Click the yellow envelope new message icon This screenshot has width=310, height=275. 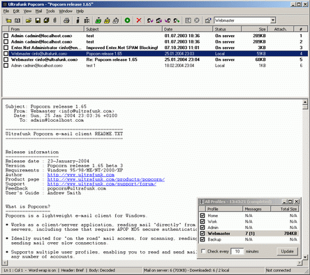pyautogui.click(x=8, y=20)
